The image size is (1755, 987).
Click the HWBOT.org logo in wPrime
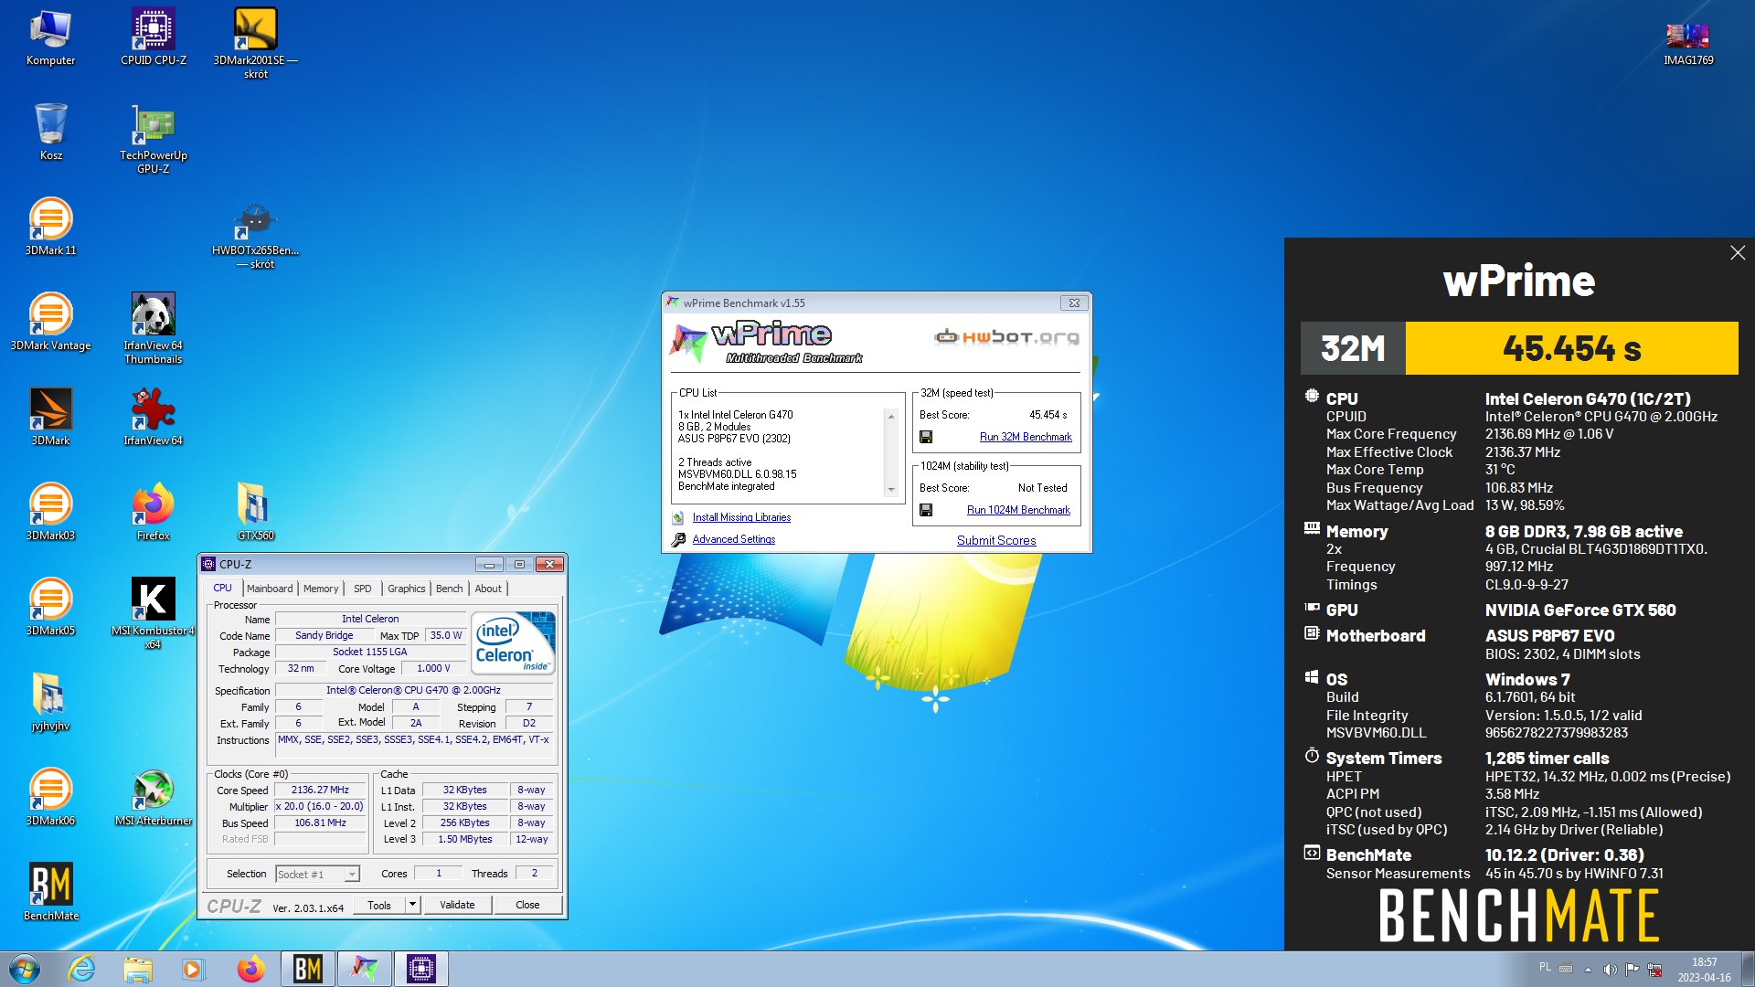[x=1006, y=337]
